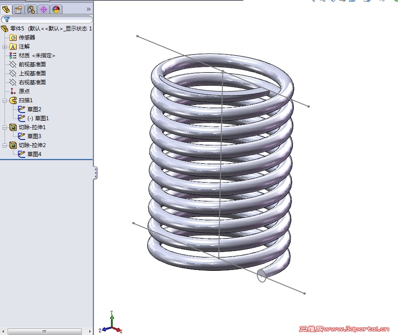This screenshot has height=335, width=398.
Task: Click the 前视基准面 label
Action: point(32,65)
